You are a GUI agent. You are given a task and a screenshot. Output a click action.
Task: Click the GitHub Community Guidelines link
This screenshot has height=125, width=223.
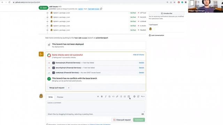[100, 124]
